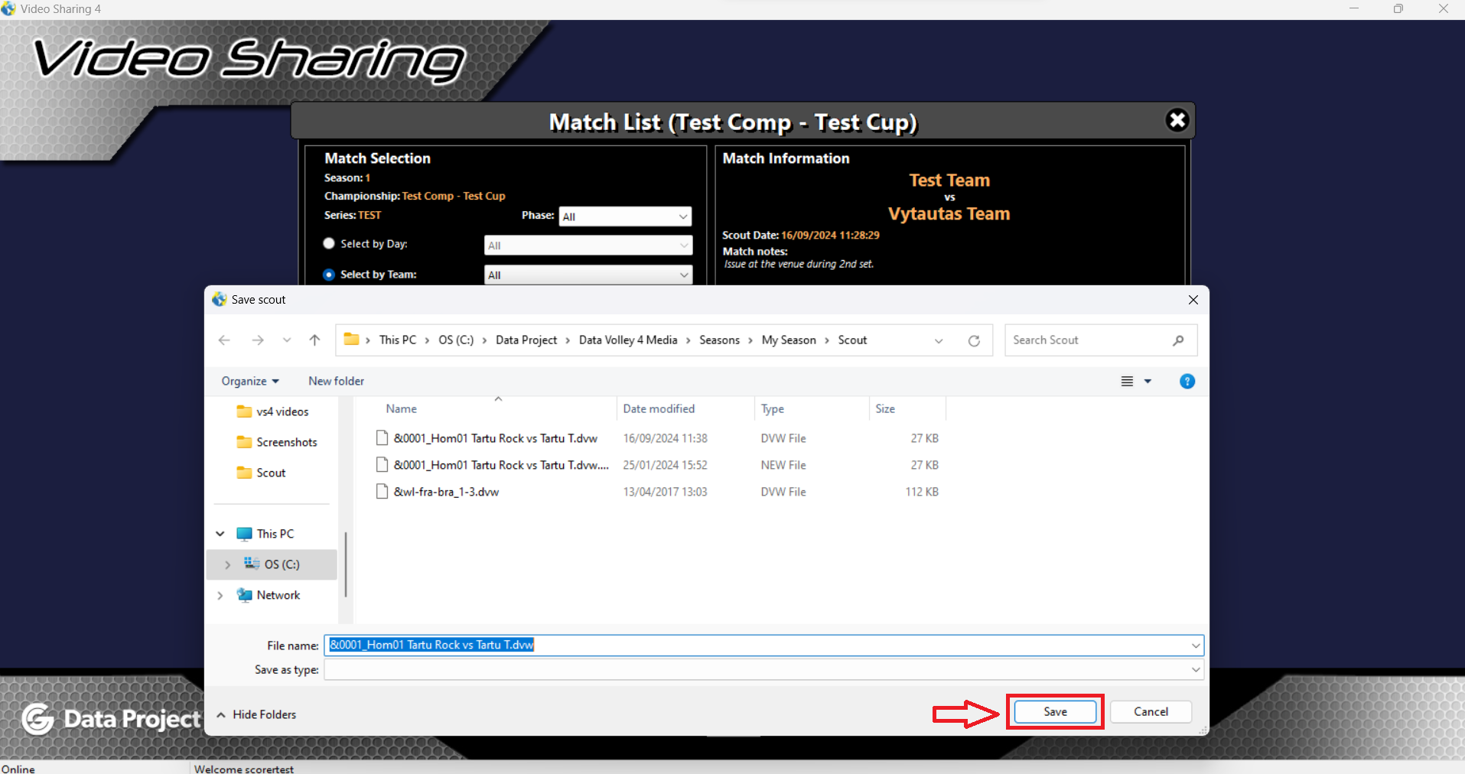This screenshot has width=1465, height=774.
Task: Restore down the Video Sharing 4 window
Action: [x=1398, y=8]
